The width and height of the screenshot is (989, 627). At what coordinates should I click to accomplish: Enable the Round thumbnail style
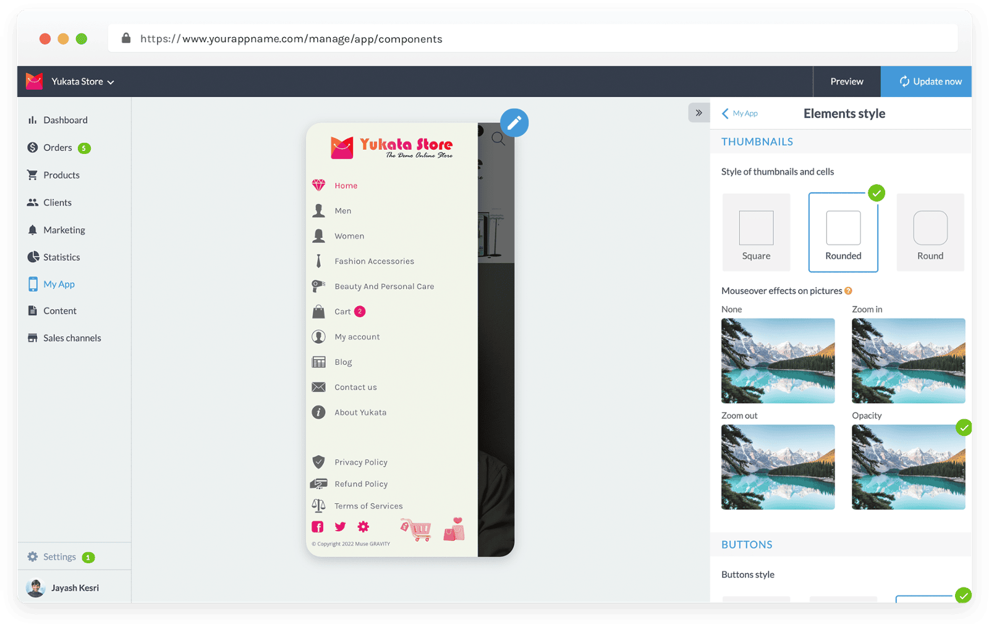(x=930, y=232)
